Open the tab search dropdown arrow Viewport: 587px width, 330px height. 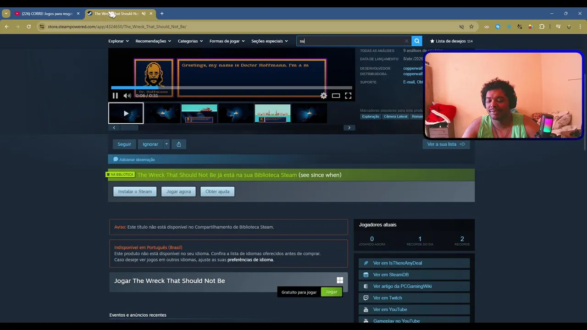click(6, 14)
